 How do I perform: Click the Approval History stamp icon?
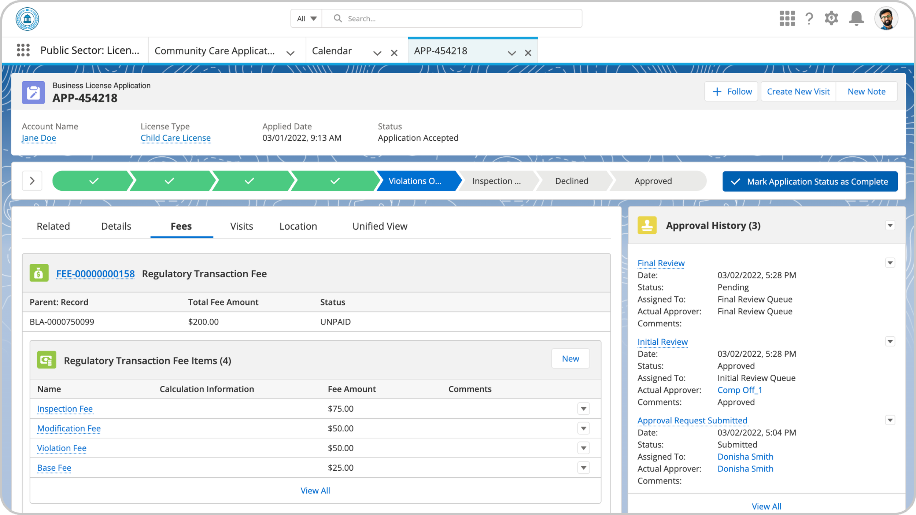pyautogui.click(x=647, y=225)
